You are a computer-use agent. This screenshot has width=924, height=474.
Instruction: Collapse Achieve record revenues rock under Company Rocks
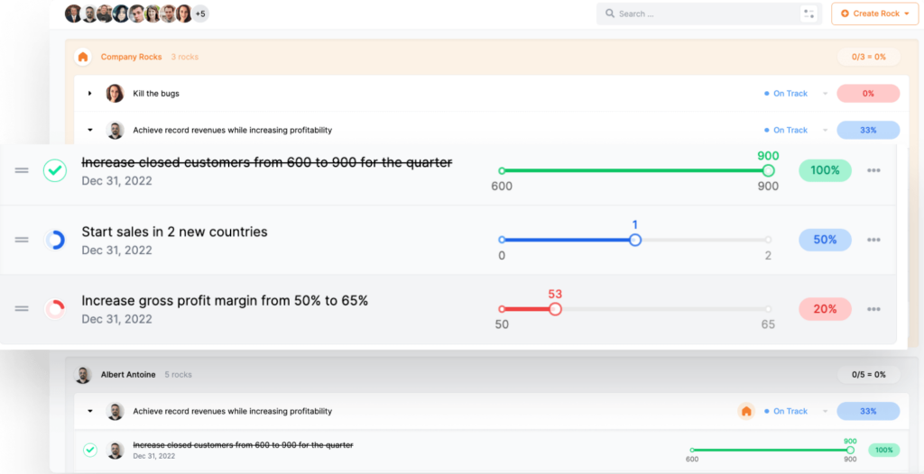click(x=90, y=130)
